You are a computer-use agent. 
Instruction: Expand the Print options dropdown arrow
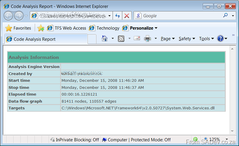pos(156,39)
